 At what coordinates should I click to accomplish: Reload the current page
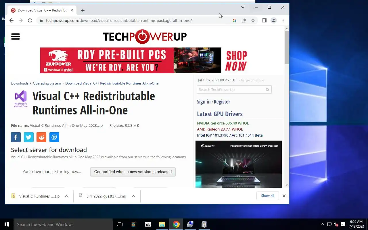[30, 20]
